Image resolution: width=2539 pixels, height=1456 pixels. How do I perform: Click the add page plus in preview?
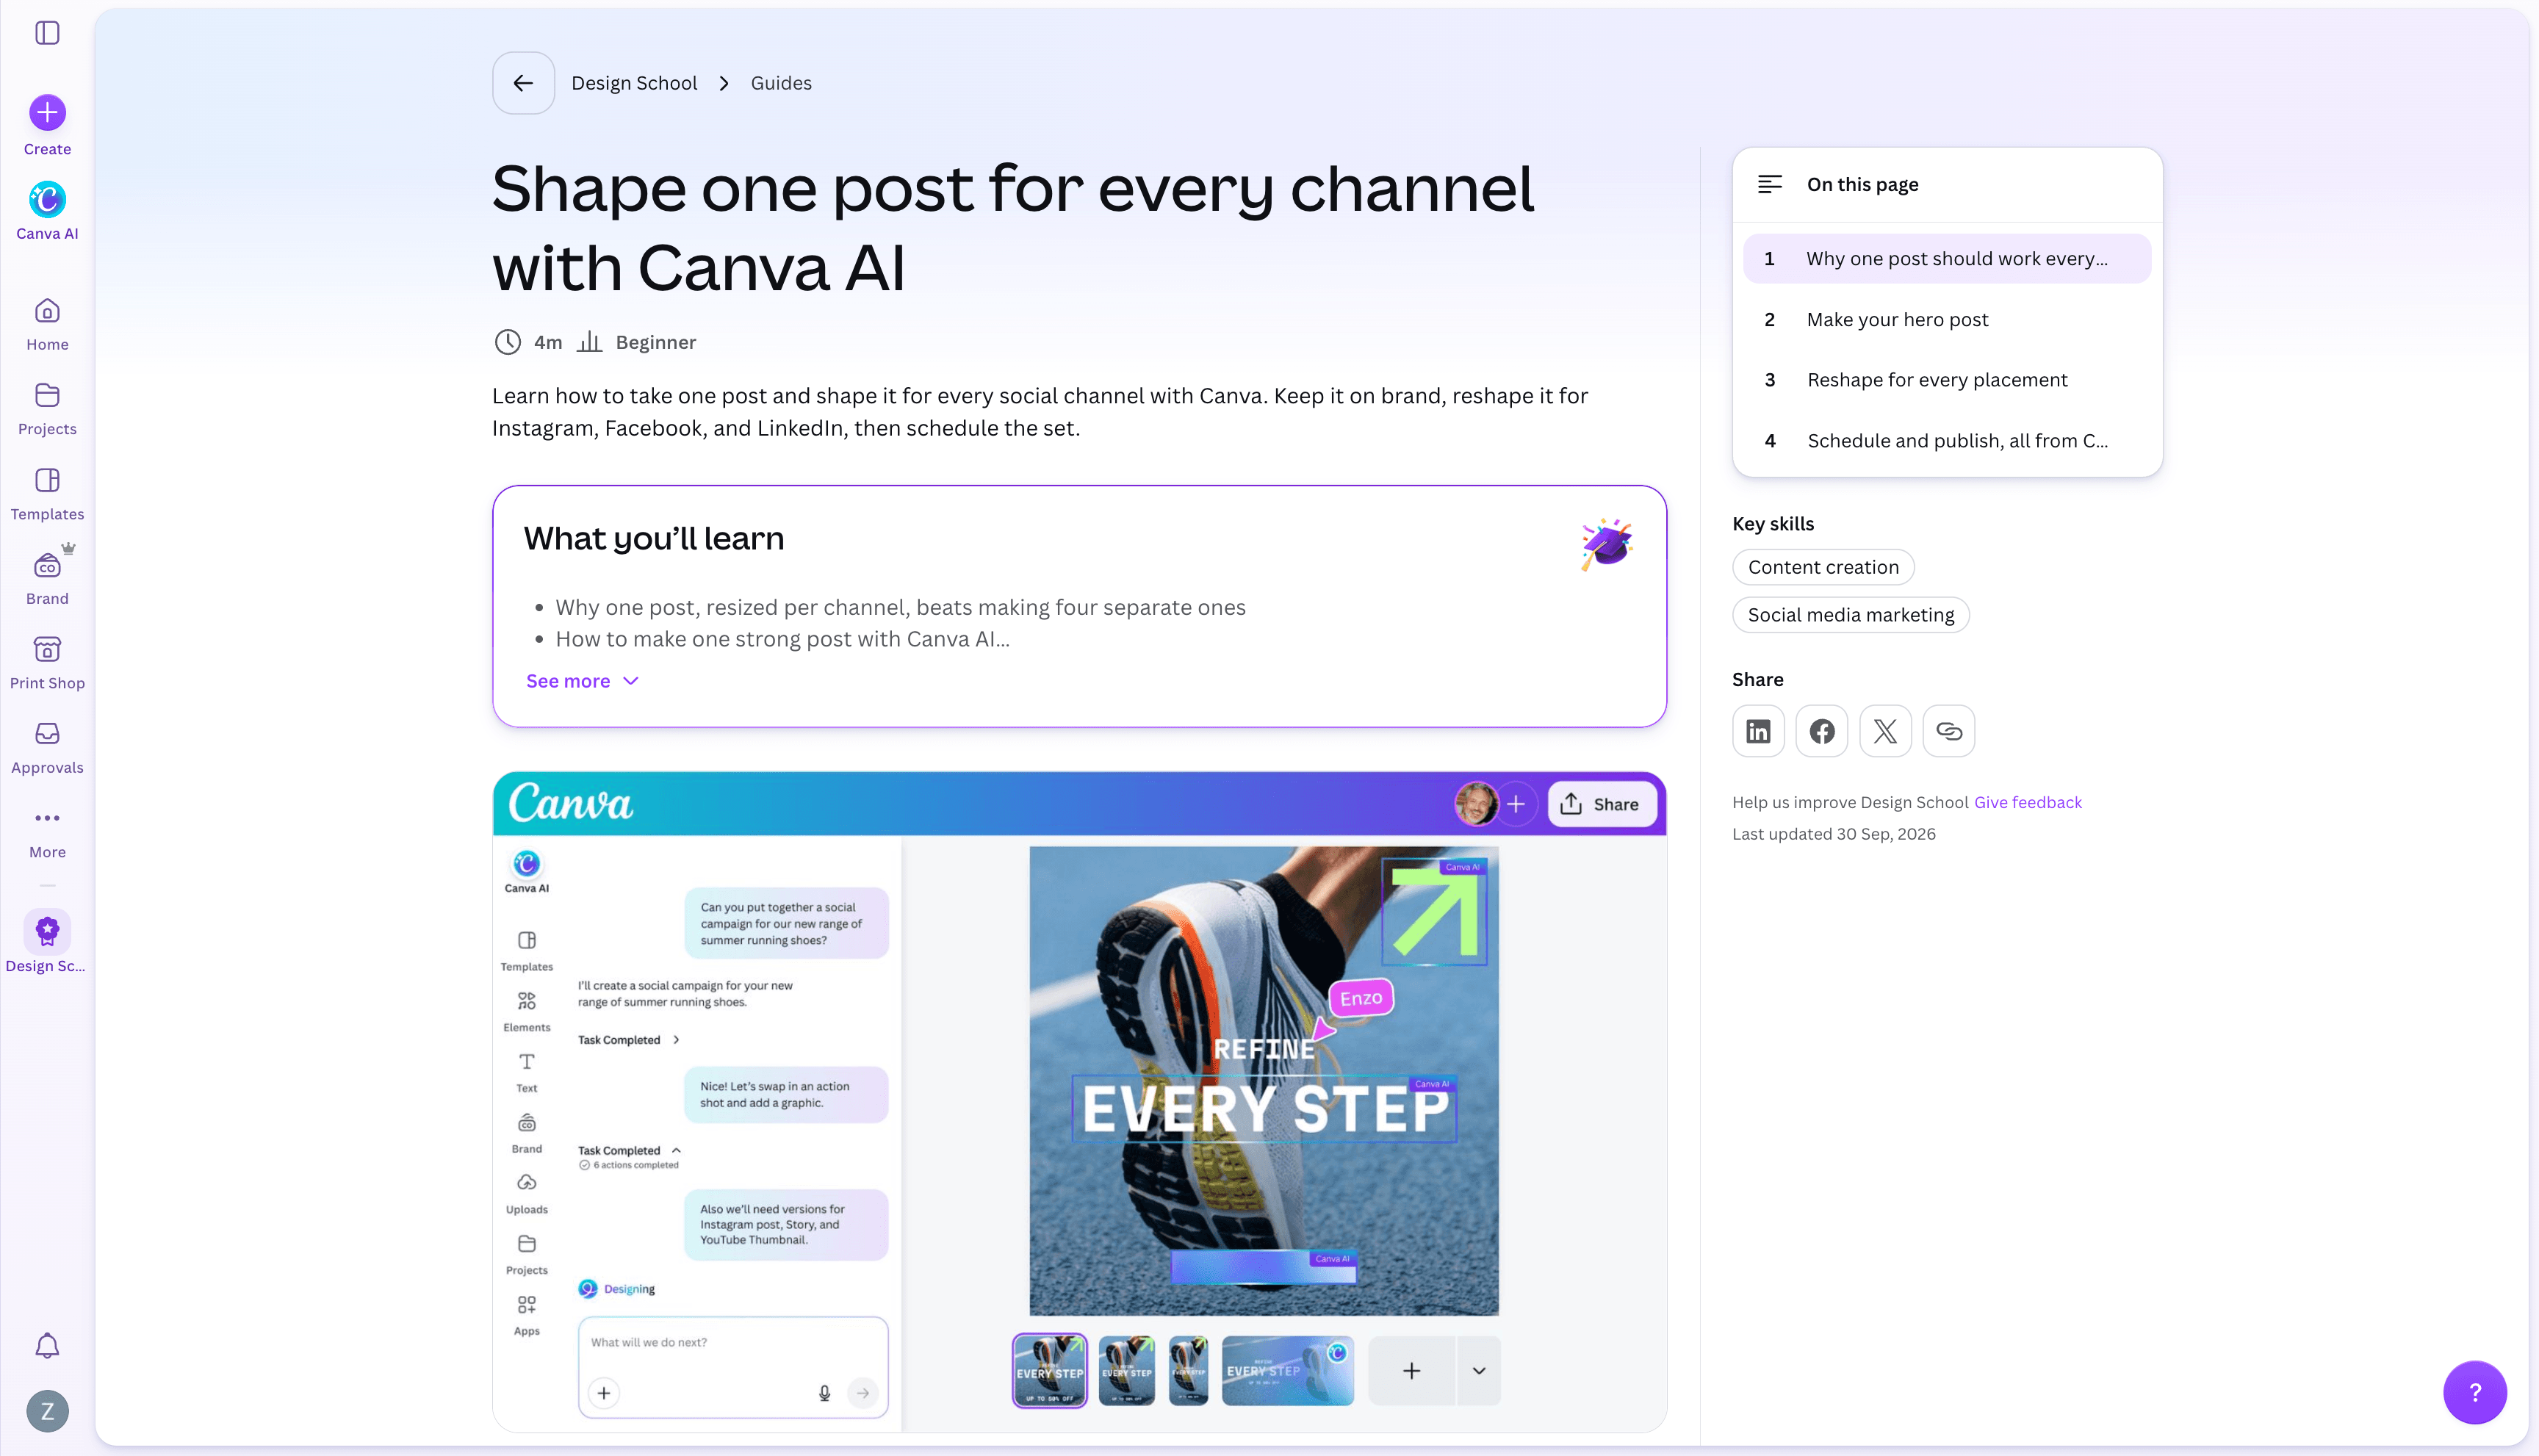coord(1411,1371)
